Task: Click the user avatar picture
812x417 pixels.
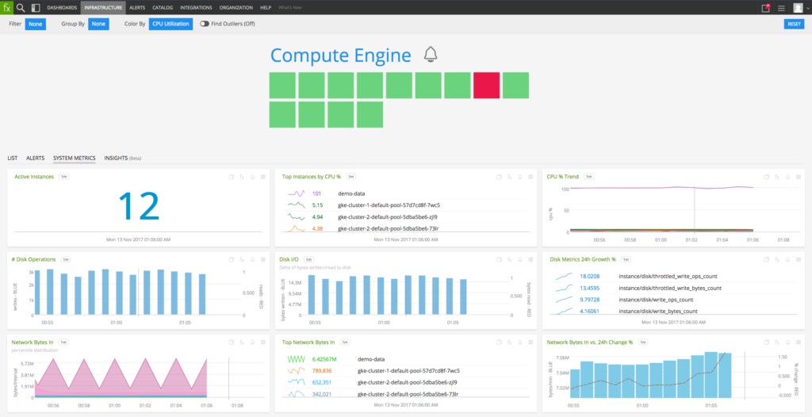Action: [x=798, y=8]
